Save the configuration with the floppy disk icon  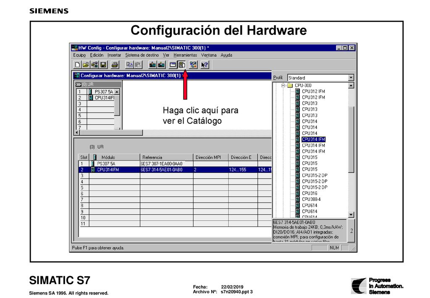click(x=103, y=65)
